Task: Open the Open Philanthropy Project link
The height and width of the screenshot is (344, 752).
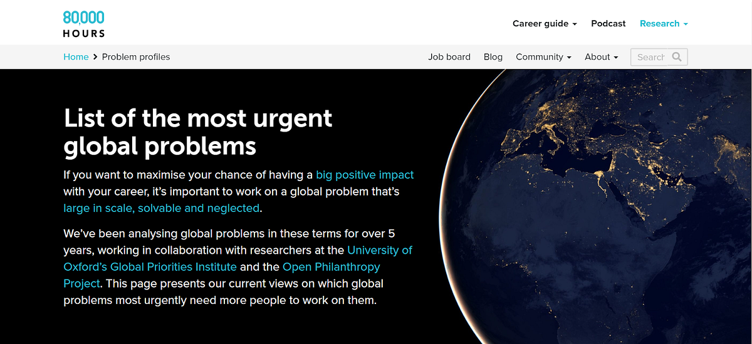Action: click(x=222, y=275)
